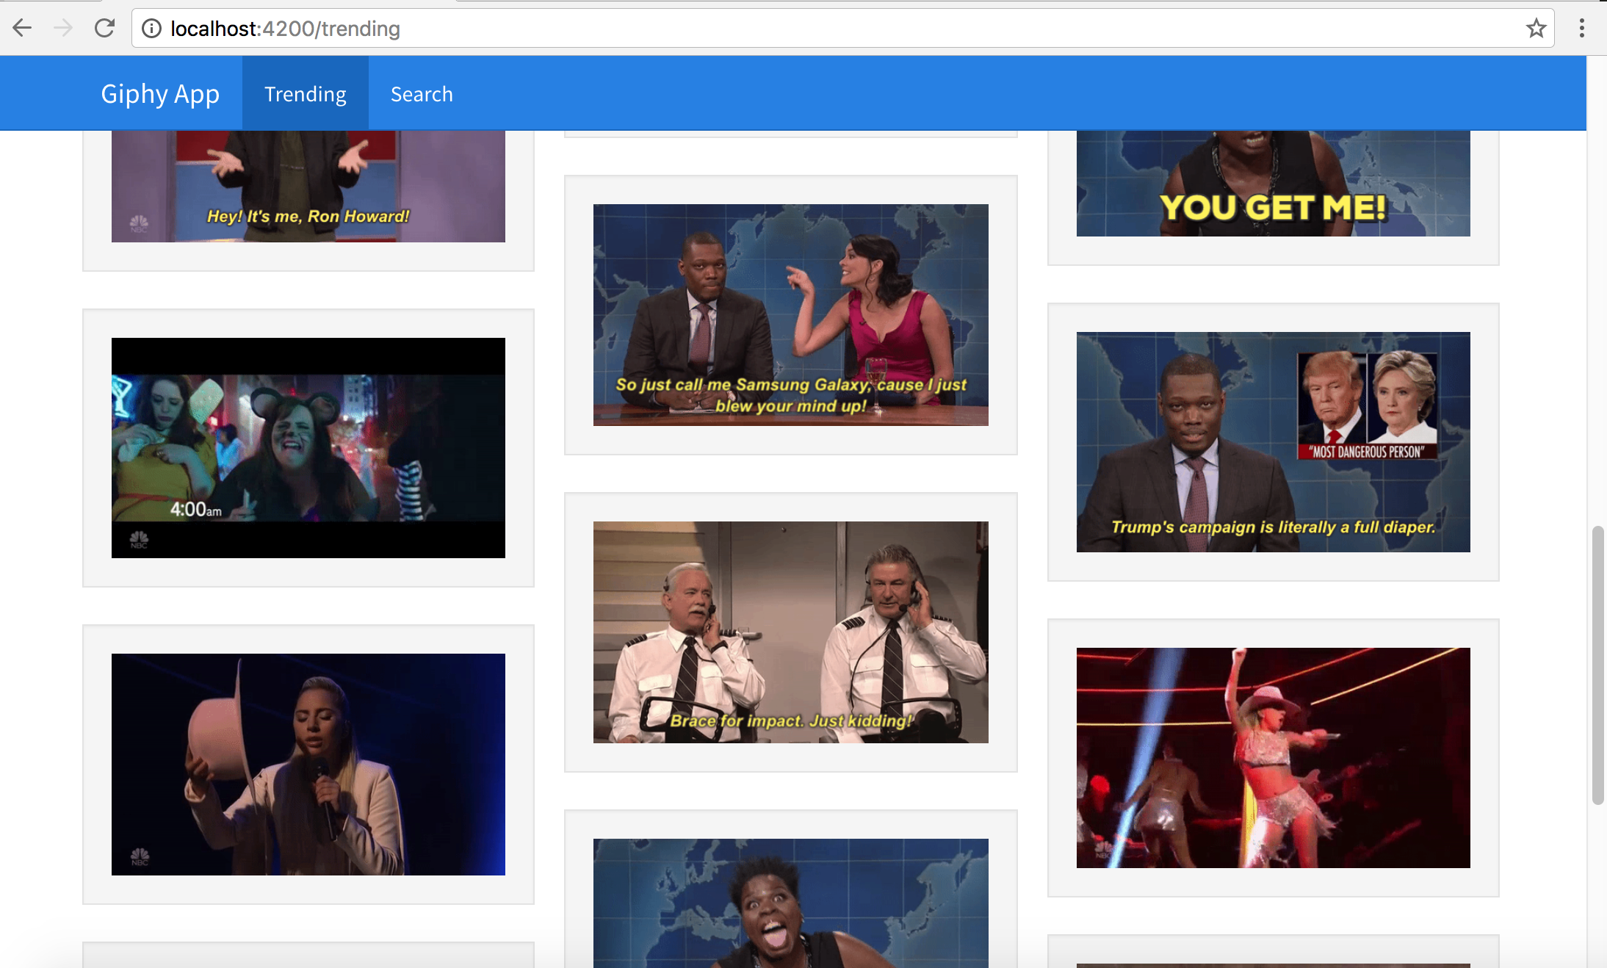The width and height of the screenshot is (1607, 968).
Task: Open the Trending nav tab
Action: [x=306, y=93]
